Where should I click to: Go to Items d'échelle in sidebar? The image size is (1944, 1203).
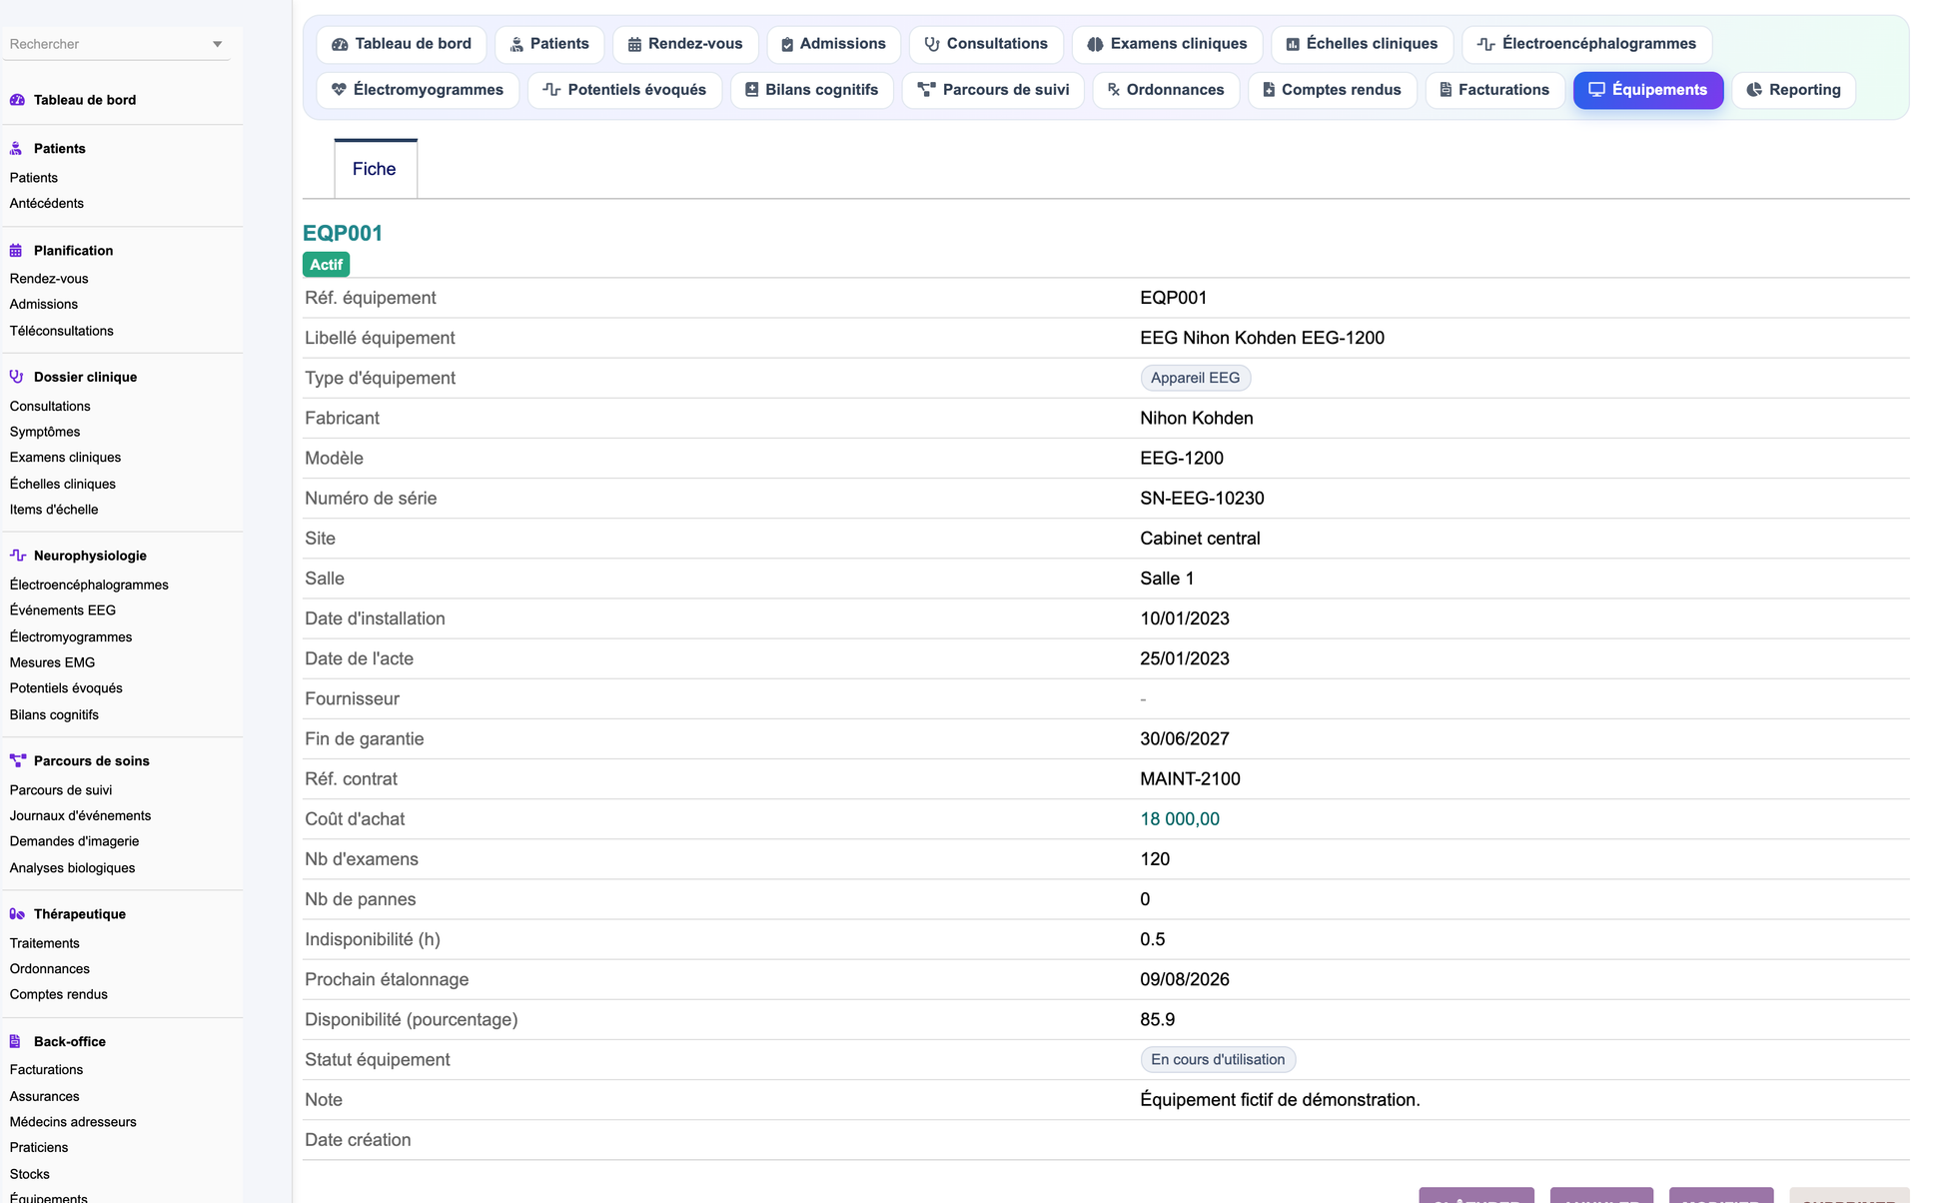(x=54, y=510)
